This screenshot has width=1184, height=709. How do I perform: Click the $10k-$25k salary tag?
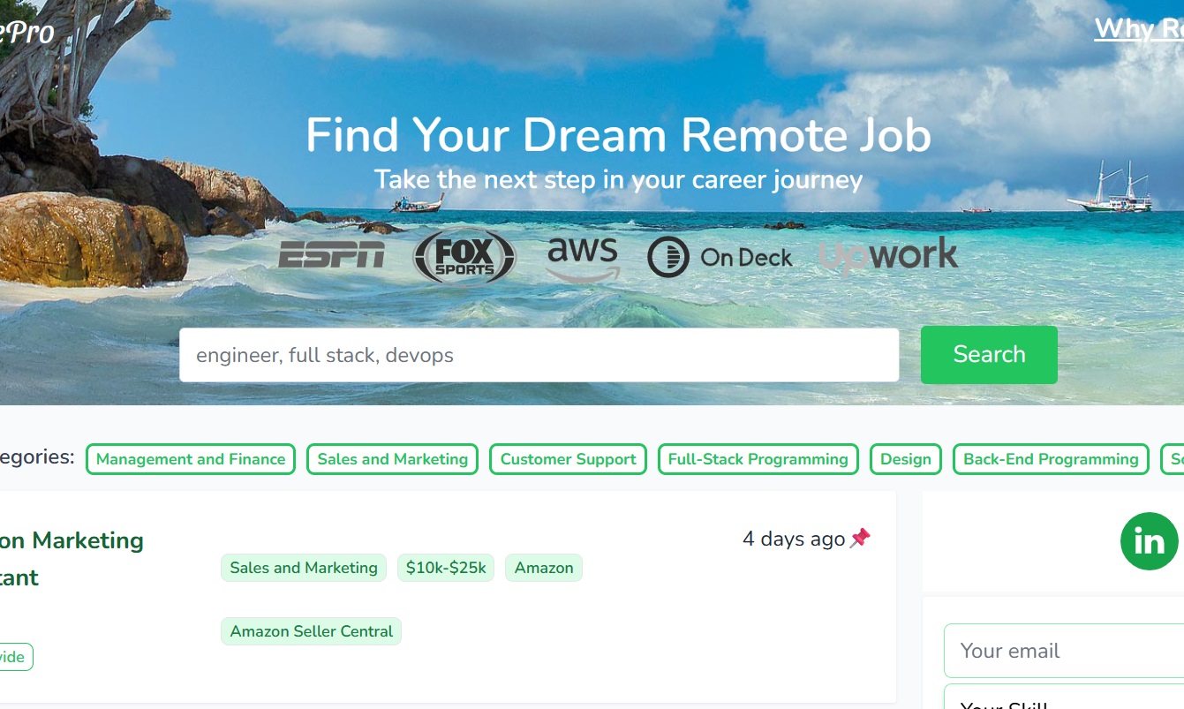(446, 568)
